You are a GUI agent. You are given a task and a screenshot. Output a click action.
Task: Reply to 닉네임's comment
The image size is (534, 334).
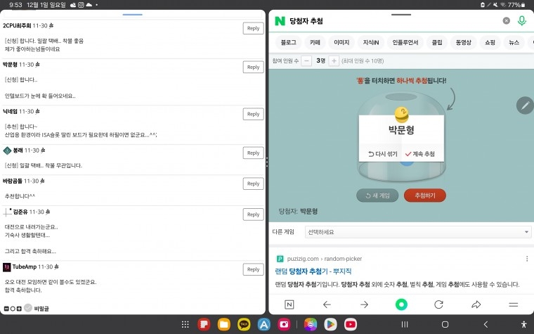pyautogui.click(x=253, y=114)
